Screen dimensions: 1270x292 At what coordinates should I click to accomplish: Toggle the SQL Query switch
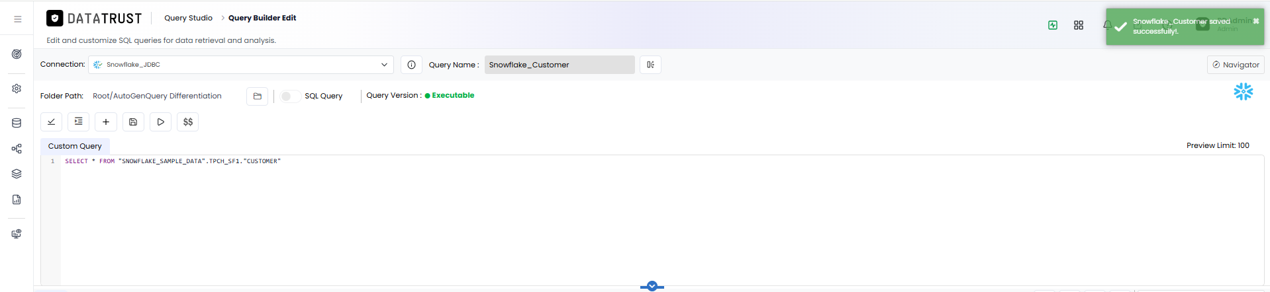(290, 96)
